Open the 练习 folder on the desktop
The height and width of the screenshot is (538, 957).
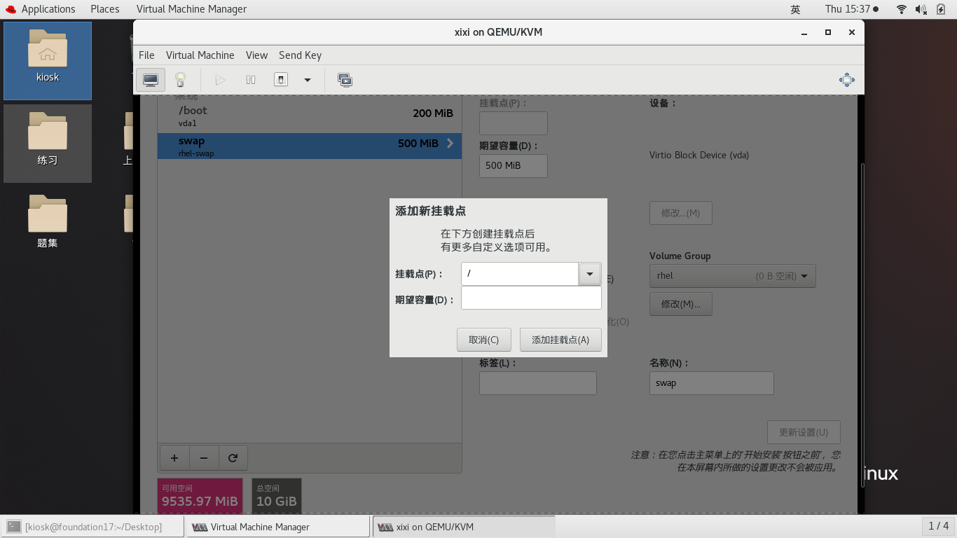[47, 144]
